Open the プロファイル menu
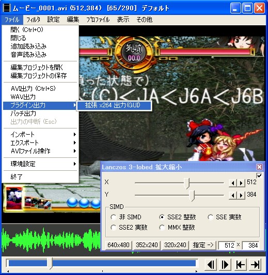The image size is (268, 275). [98, 20]
